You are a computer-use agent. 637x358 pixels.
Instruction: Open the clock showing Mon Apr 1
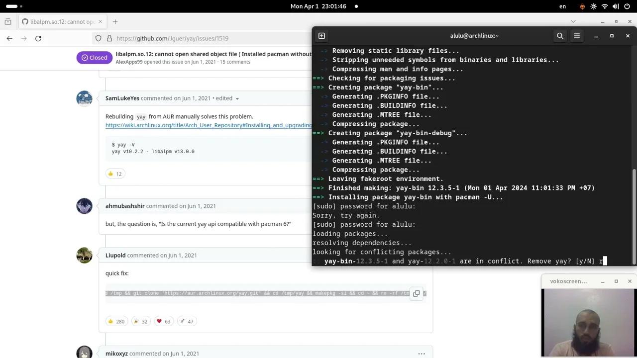click(318, 6)
